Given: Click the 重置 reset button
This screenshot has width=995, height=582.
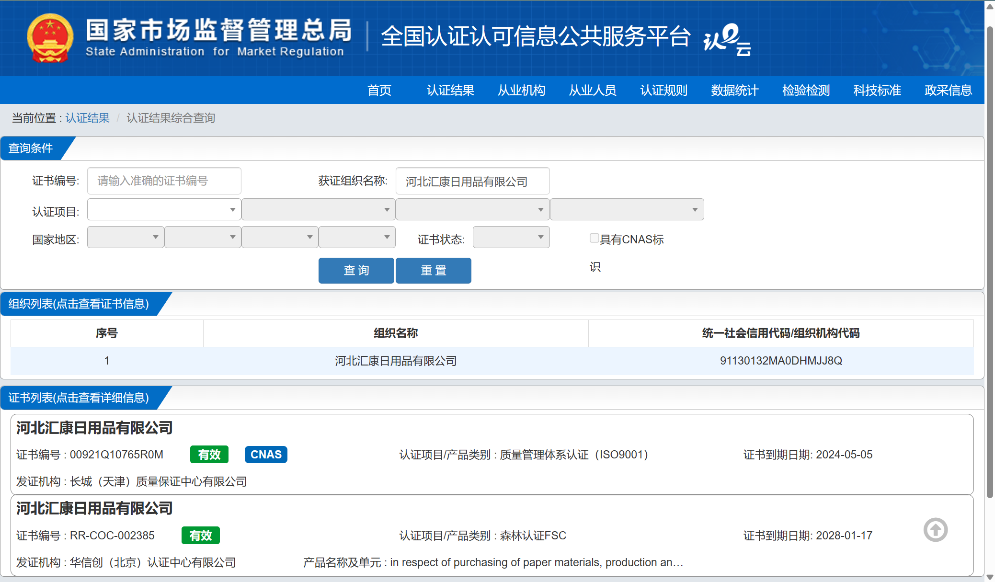Looking at the screenshot, I should 433,270.
